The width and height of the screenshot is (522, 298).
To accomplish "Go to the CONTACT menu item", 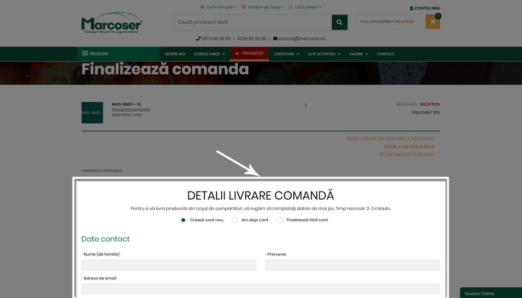I will [385, 54].
